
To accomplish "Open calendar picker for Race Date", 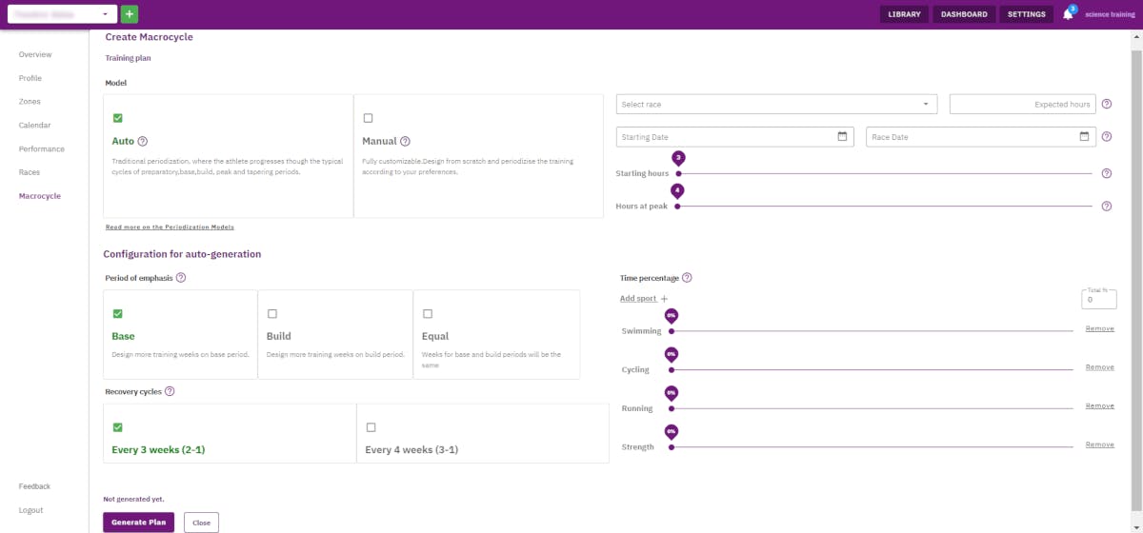I will (1084, 137).
